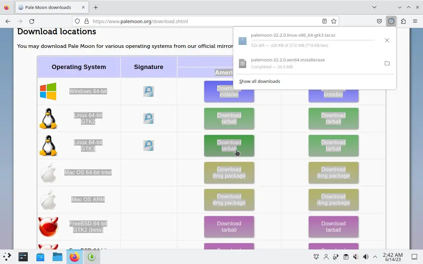Toggle reader view in address bar

[x=325, y=21]
